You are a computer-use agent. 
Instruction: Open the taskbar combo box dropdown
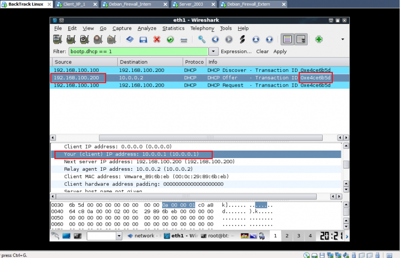(119, 236)
